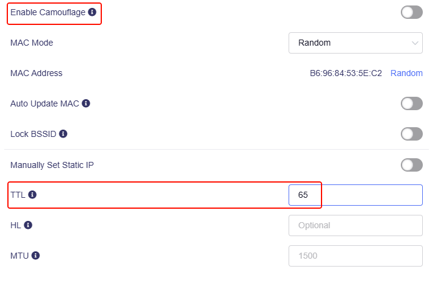Enable the Lock BSSID toggle
Image resolution: width=435 pixels, height=283 pixels.
pyautogui.click(x=411, y=134)
